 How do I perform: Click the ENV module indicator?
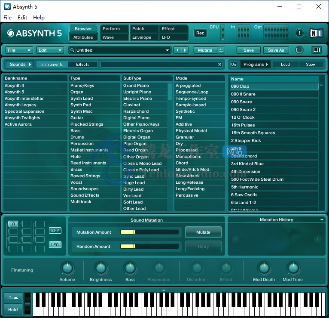click(55, 230)
